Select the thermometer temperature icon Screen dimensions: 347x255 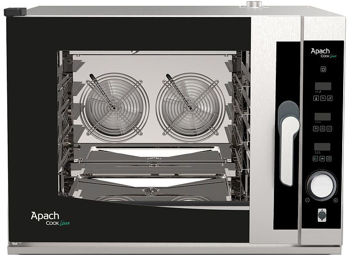point(316,98)
